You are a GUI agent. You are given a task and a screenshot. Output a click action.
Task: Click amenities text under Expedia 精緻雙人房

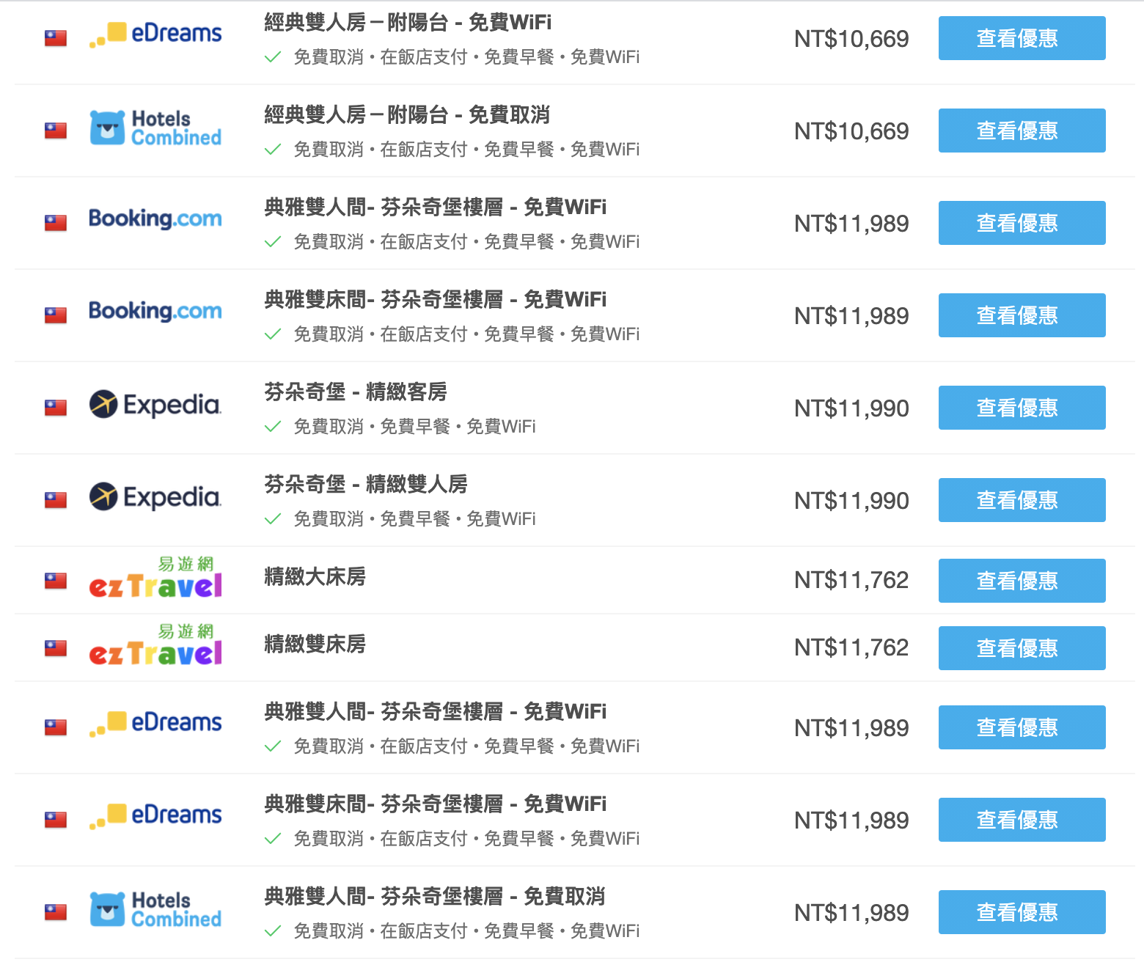pos(414,519)
